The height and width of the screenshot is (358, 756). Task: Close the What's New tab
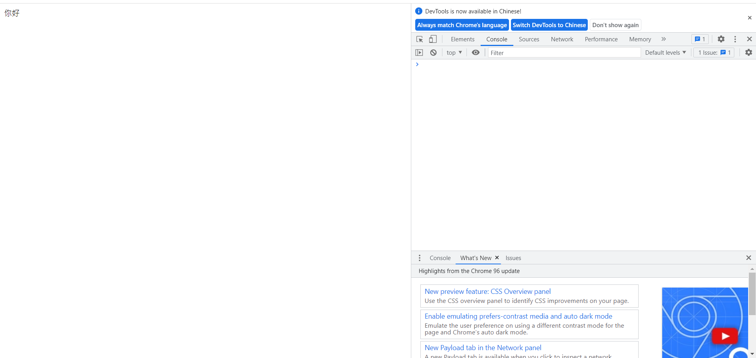pos(497,258)
